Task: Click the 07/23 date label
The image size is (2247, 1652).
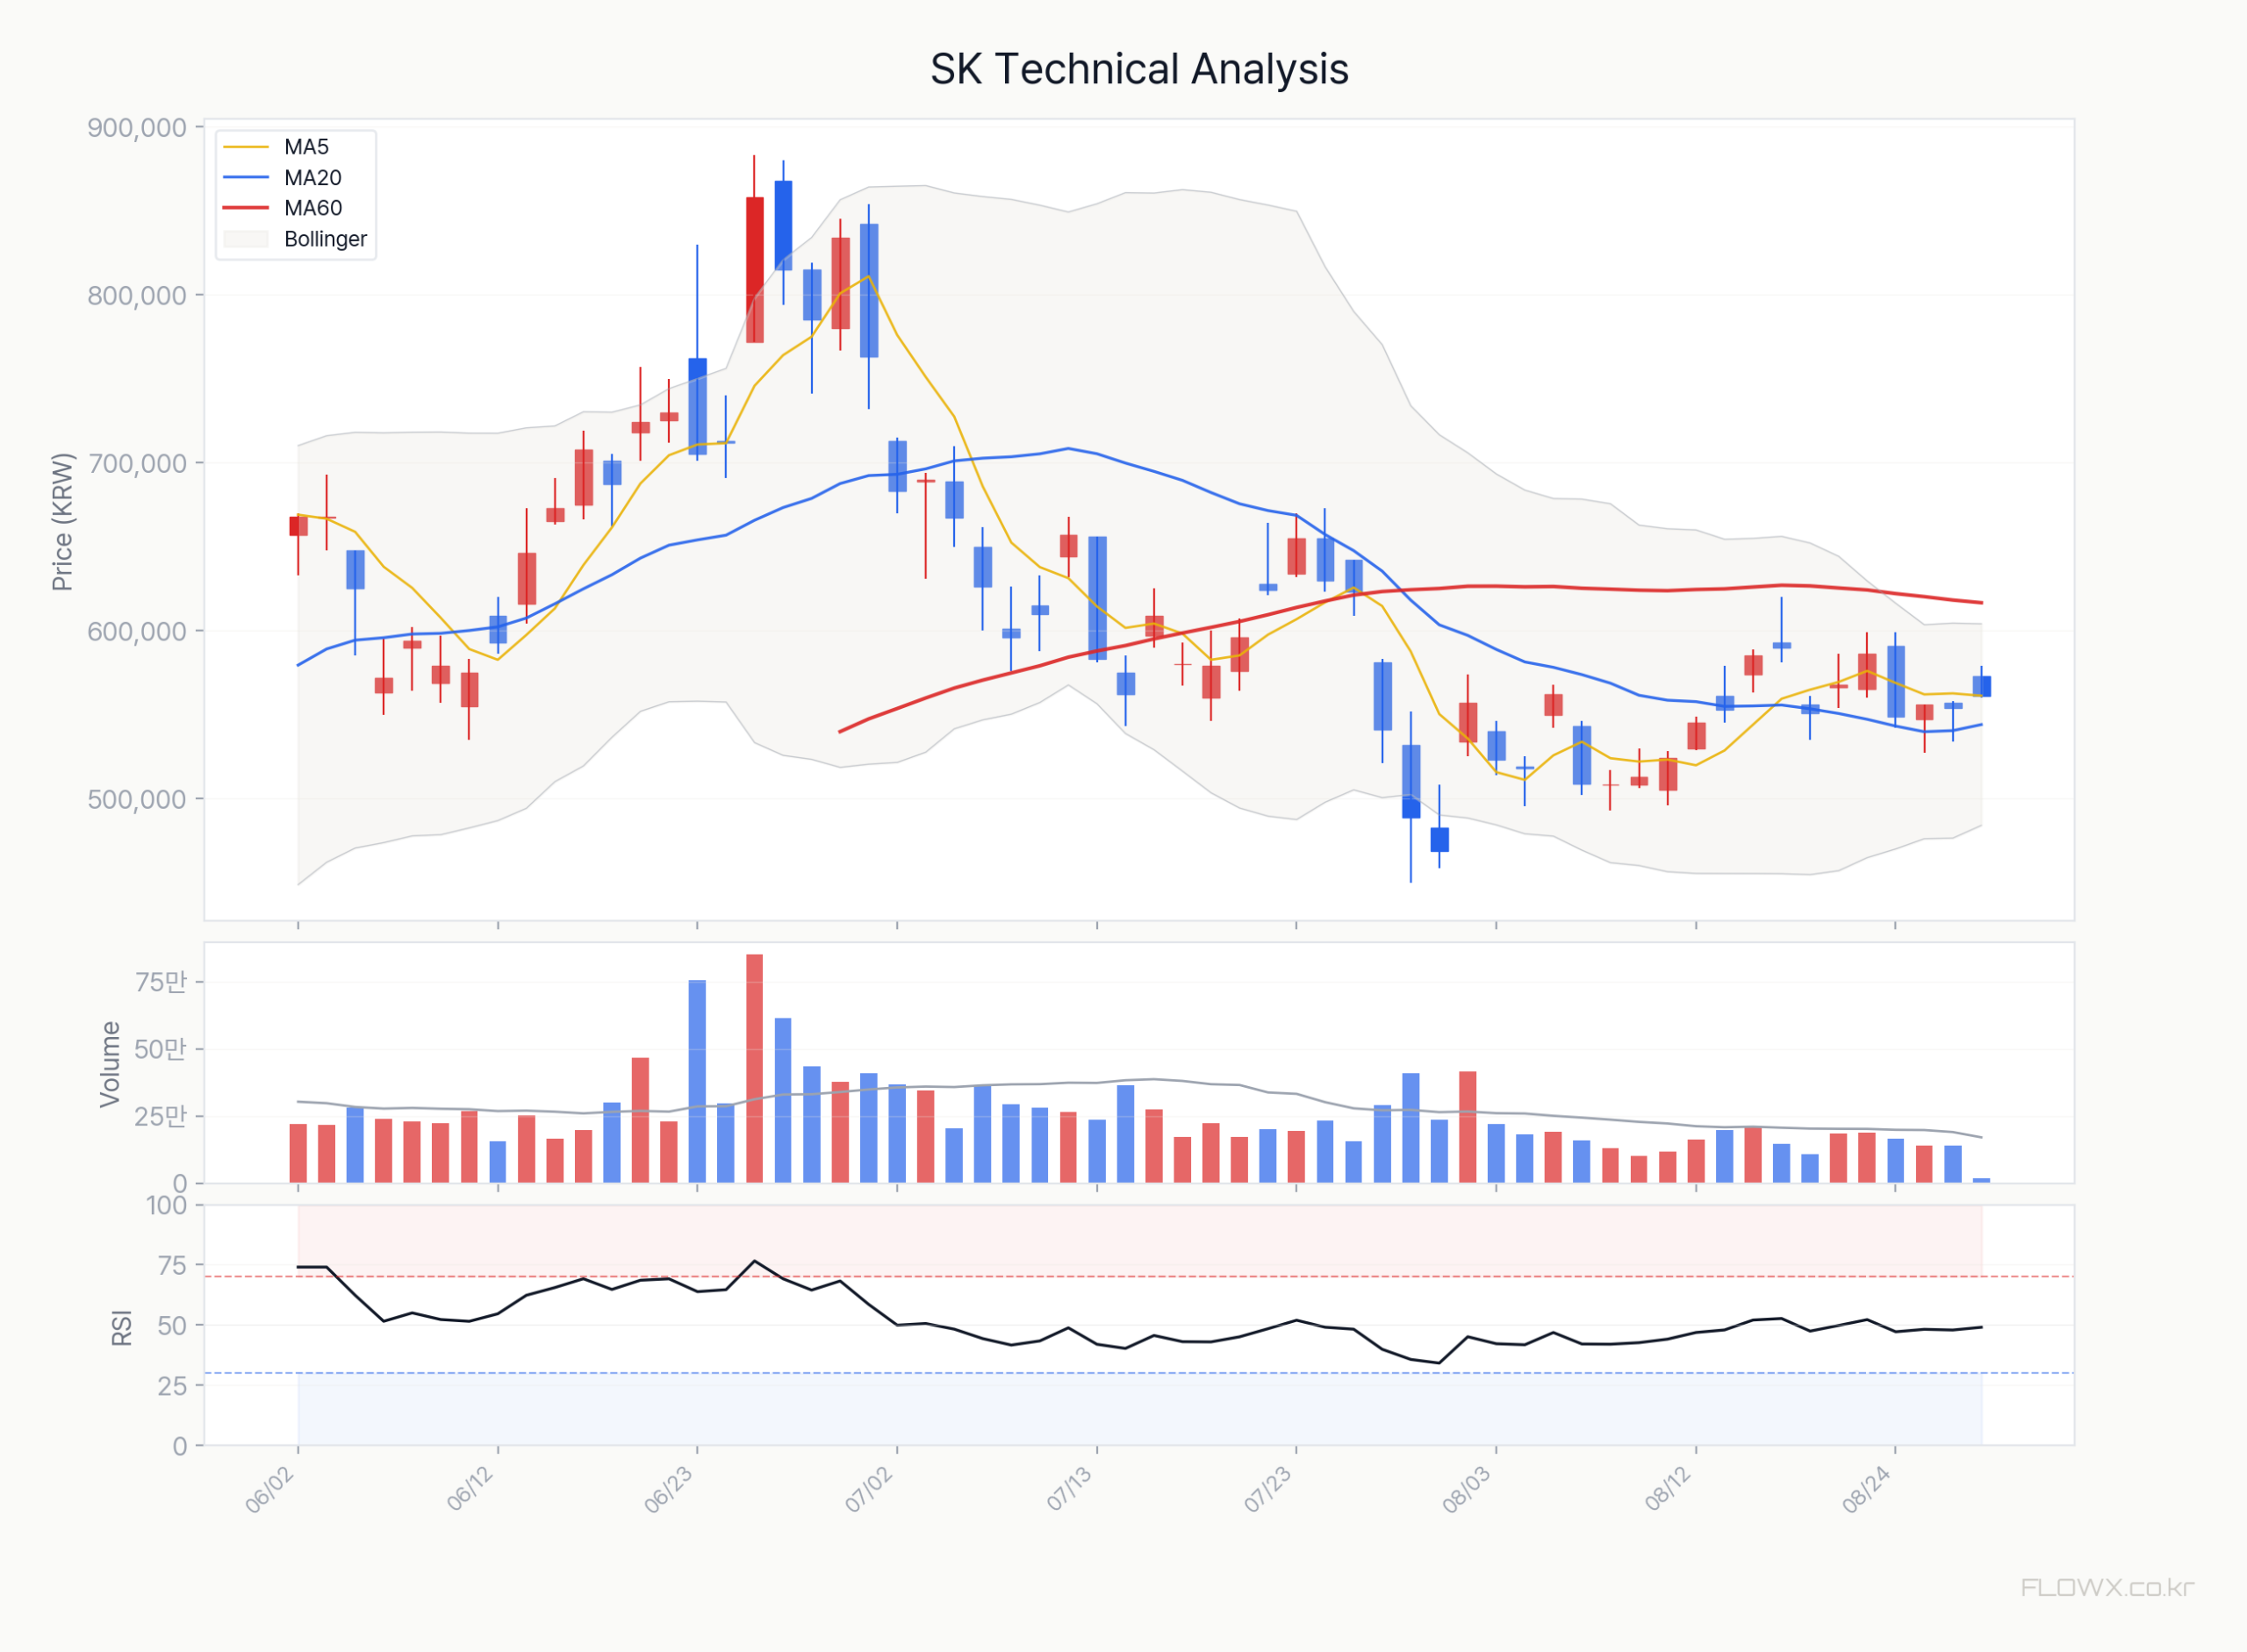Action: [x=1268, y=1490]
